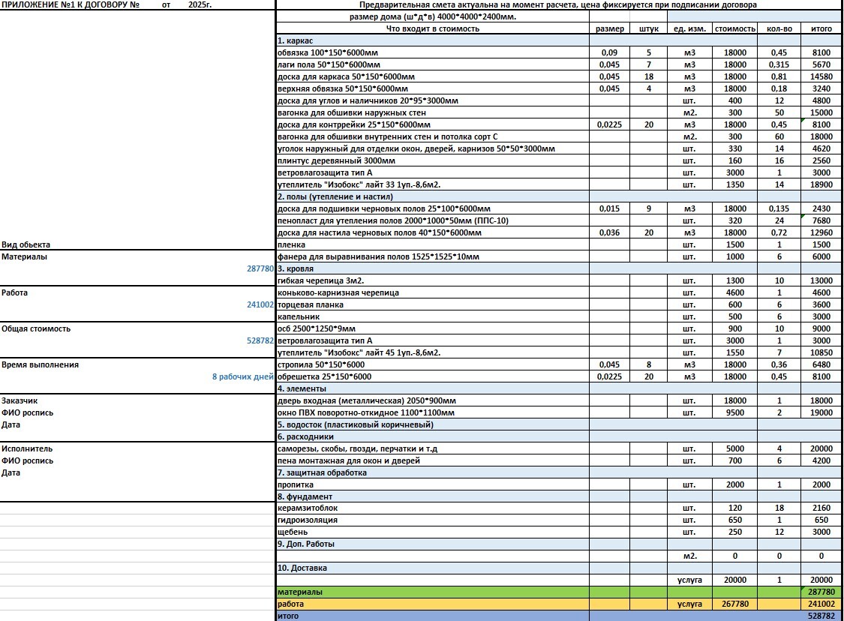Select total 18900 for Изобокс лайт 33
Viewport: 844px width, 621px height.
pos(821,184)
